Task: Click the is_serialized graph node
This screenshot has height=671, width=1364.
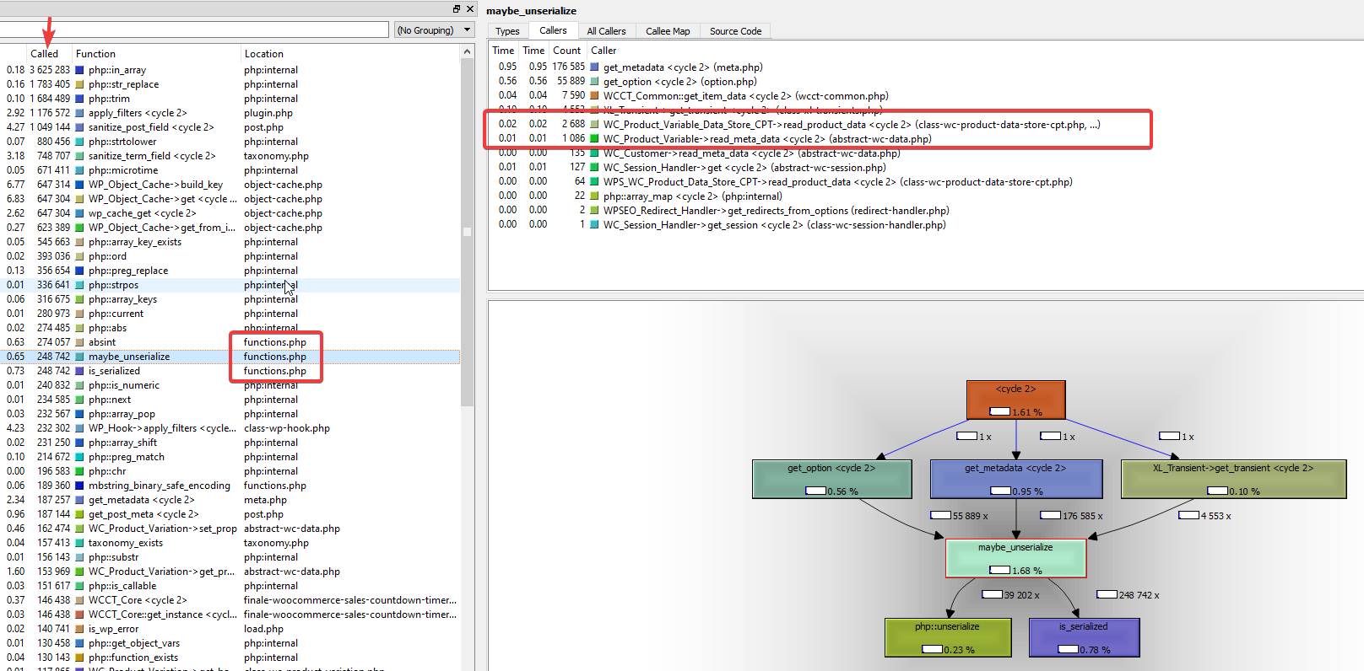Action: click(x=1084, y=637)
